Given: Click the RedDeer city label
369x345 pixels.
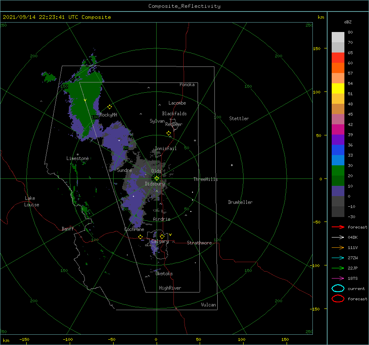Looking at the screenshot, I should click(x=174, y=124).
